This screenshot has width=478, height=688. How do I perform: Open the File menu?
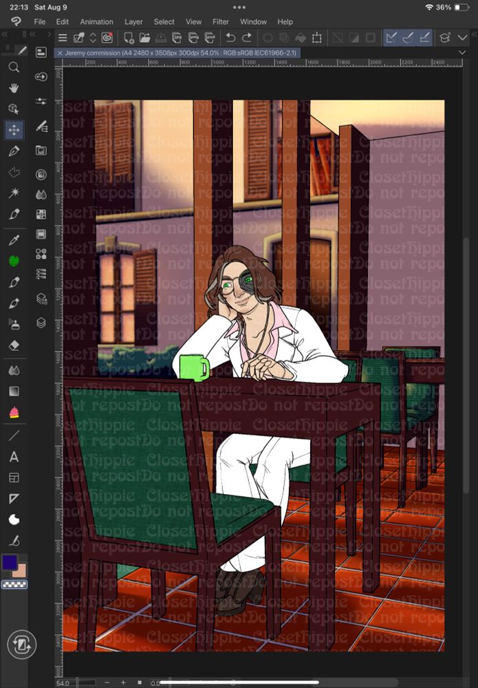point(39,21)
